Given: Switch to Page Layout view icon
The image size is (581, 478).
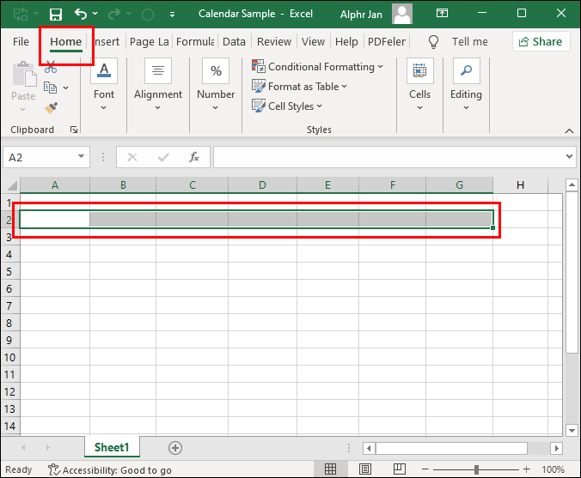Looking at the screenshot, I should point(365,469).
